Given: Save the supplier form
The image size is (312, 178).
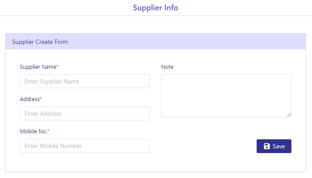Looking at the screenshot, I should coord(274,146).
